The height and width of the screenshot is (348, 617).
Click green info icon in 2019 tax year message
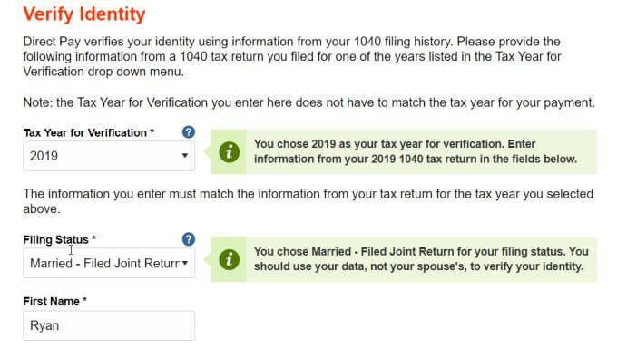[x=229, y=151]
